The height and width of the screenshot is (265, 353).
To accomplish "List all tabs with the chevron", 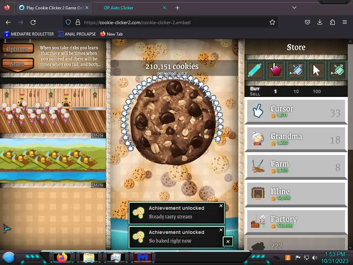I will click(294, 8).
